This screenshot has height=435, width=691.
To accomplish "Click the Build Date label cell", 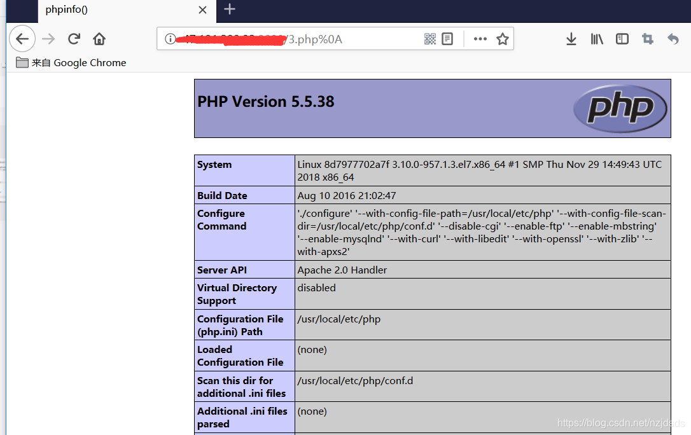I will 244,195.
